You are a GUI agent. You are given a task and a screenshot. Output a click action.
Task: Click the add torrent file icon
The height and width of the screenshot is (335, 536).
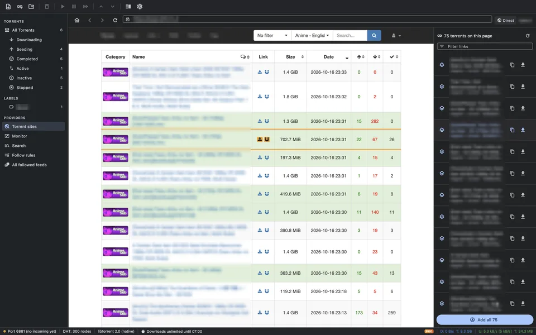tap(8, 7)
